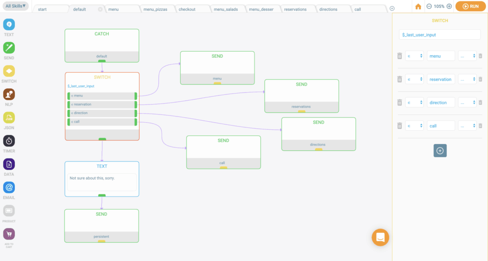Switch to the menu_pizzas tab
The height and width of the screenshot is (261, 488).
156,10
